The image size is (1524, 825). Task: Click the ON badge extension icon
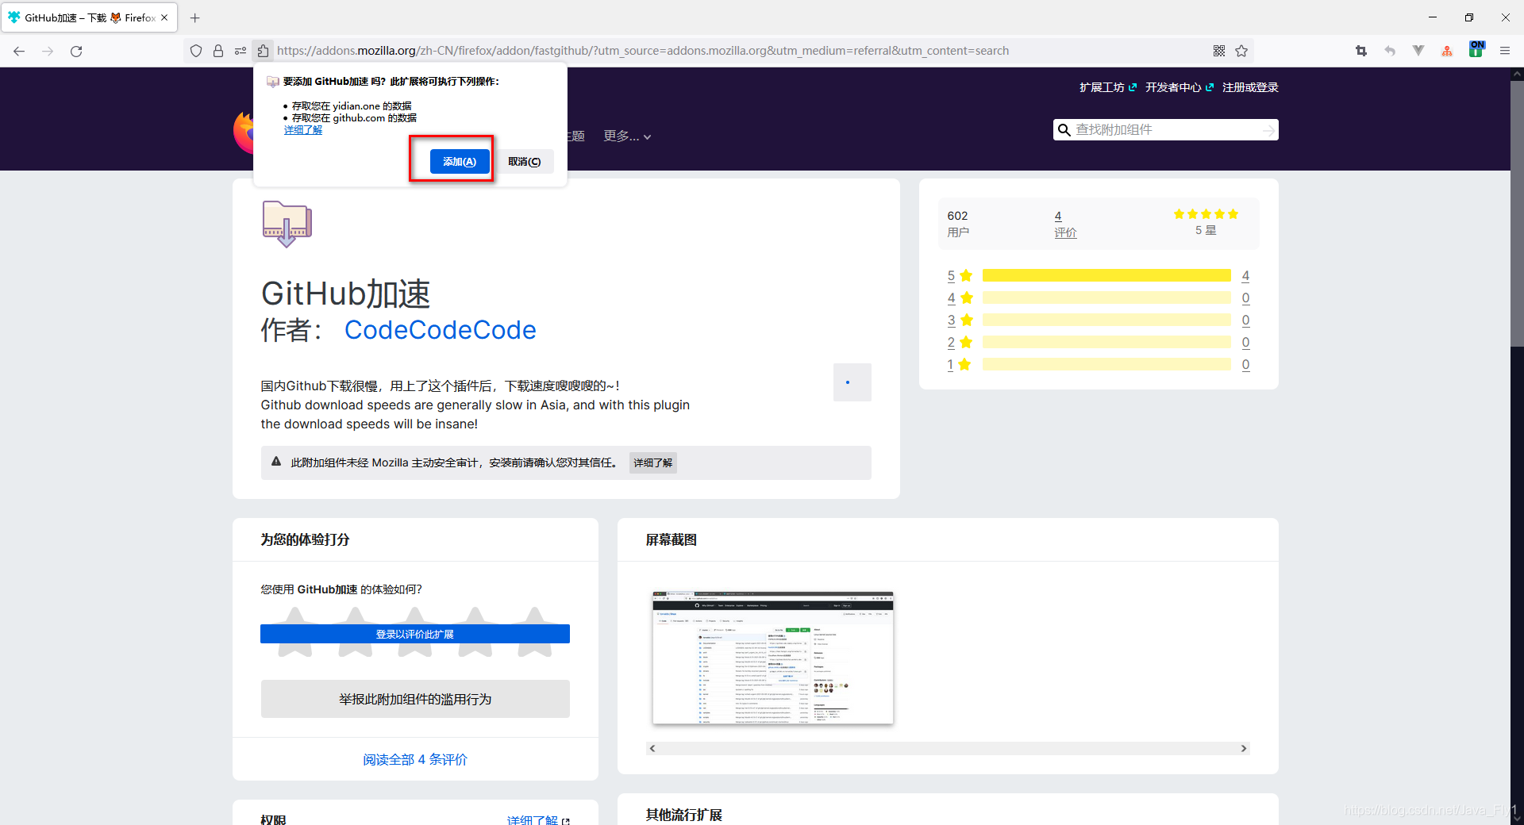point(1476,49)
